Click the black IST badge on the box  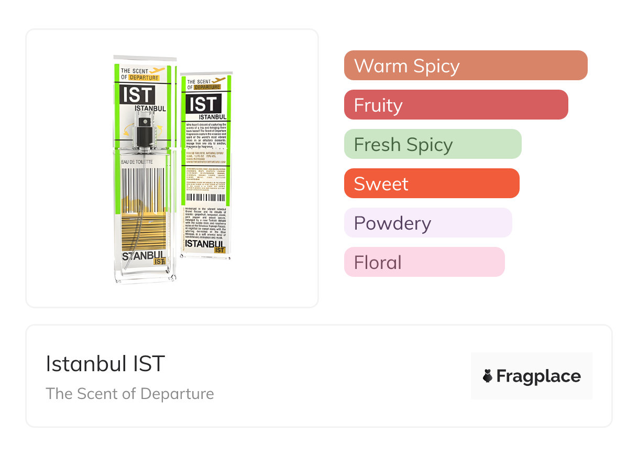203,104
